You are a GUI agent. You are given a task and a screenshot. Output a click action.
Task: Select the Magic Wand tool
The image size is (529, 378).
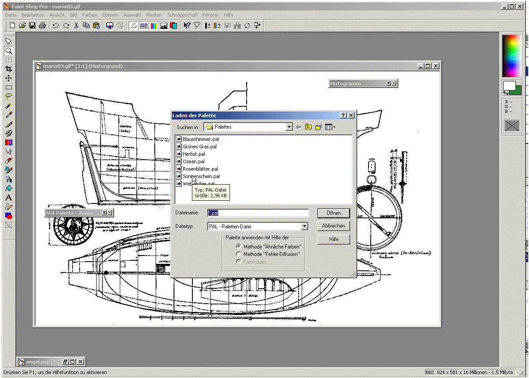click(8, 106)
